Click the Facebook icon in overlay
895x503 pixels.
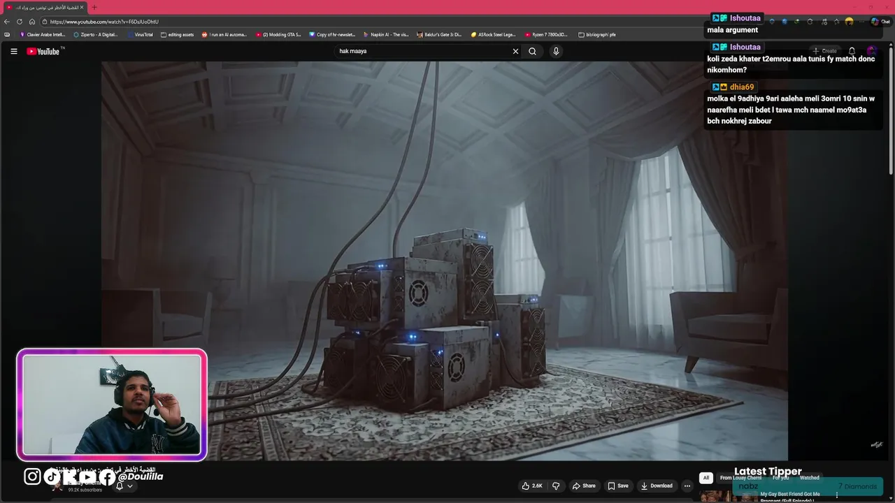pyautogui.click(x=107, y=477)
